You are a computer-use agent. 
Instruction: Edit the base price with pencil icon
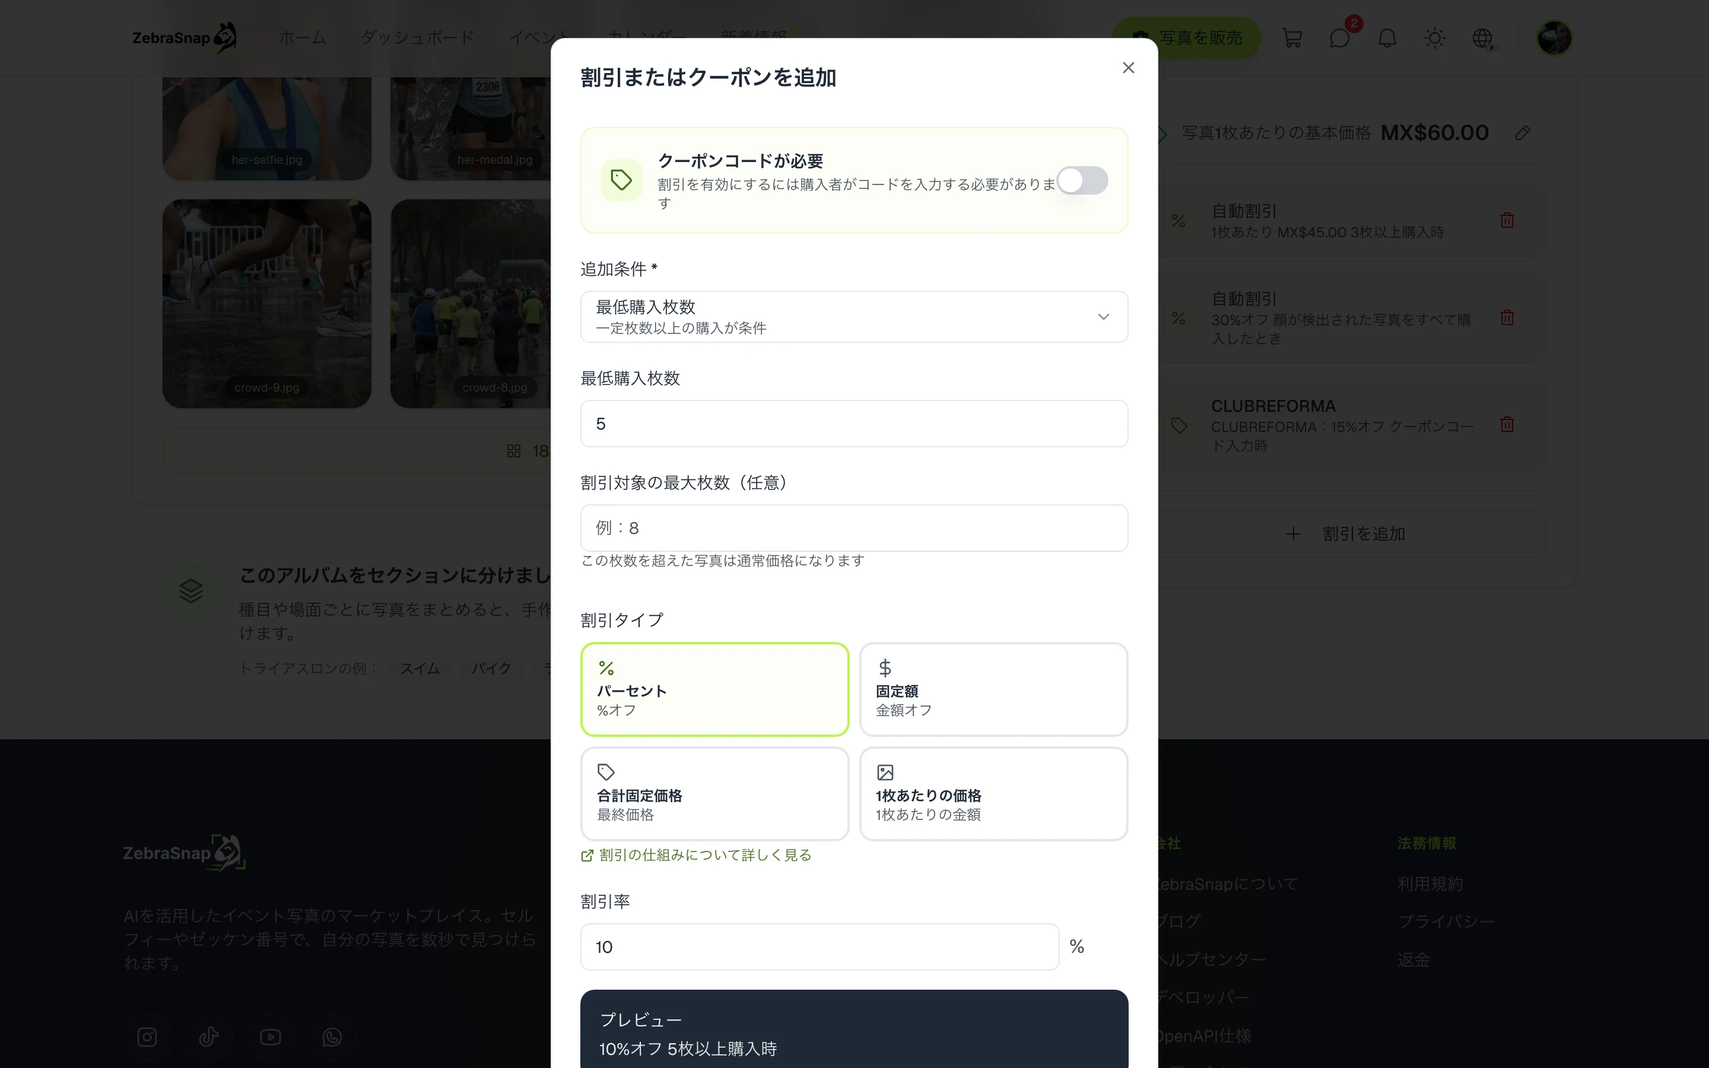pos(1523,133)
